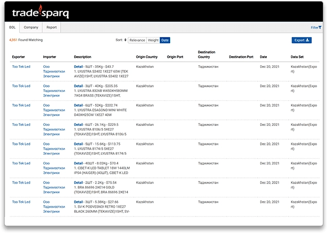
Task: Open the importer link in $75.54 row
Action: (x=54, y=188)
